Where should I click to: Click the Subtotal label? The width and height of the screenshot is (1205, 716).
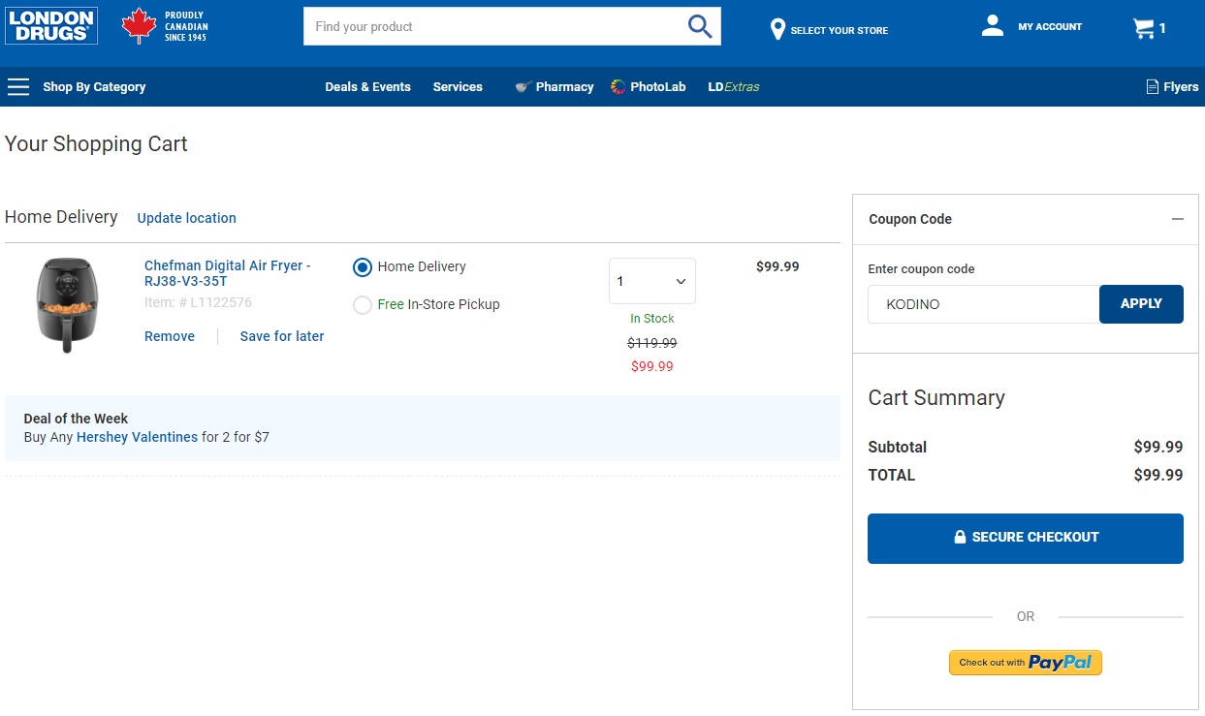point(898,448)
